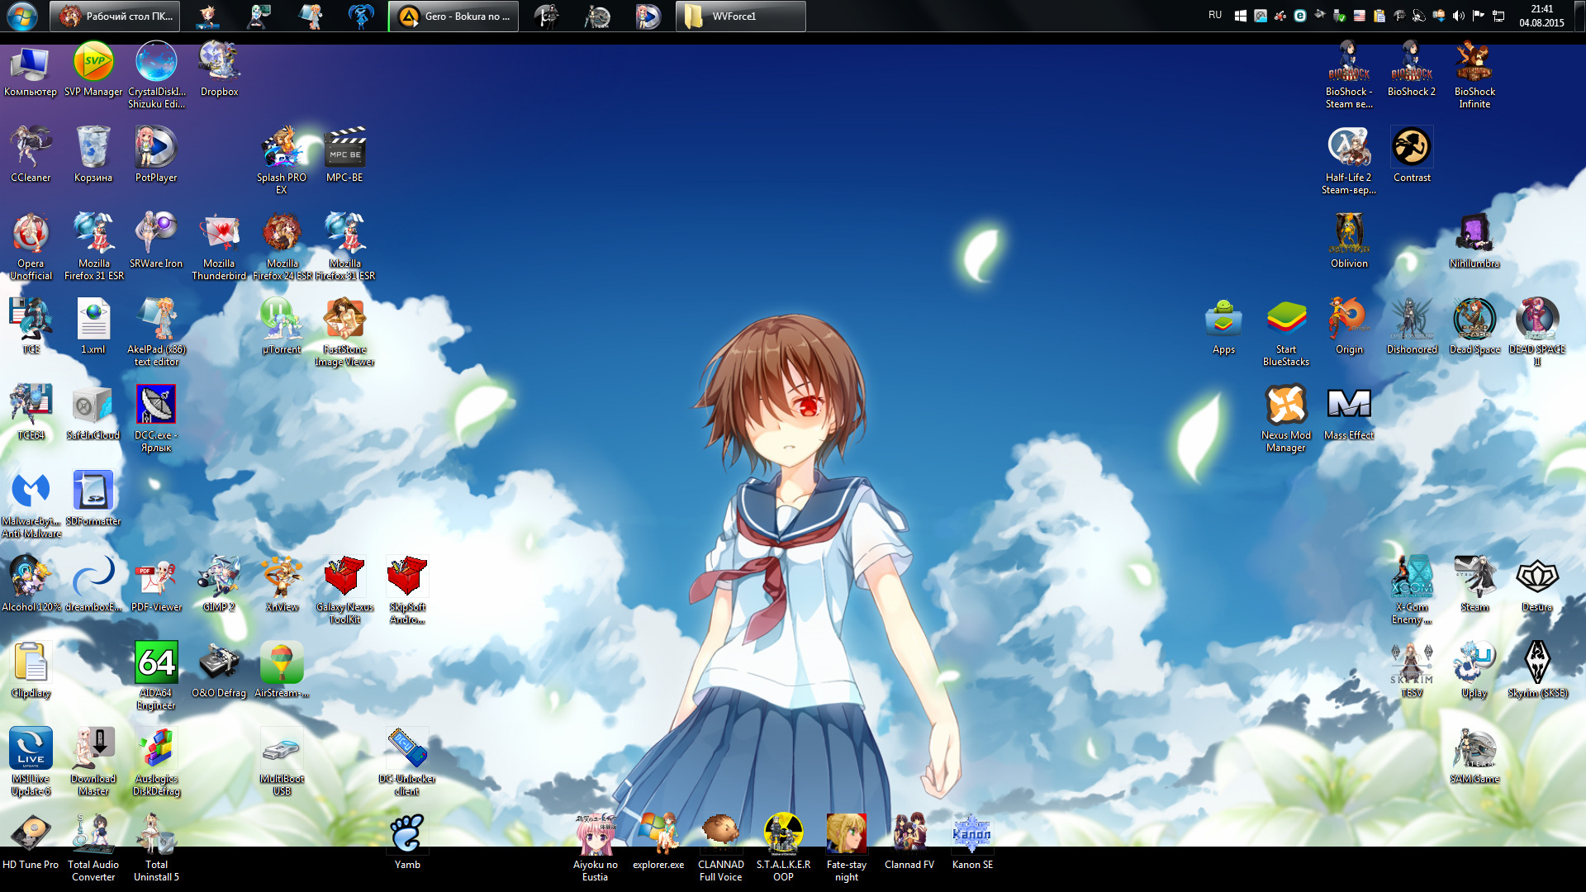The height and width of the screenshot is (892, 1586).
Task: Open X-Com Enemy game icon
Action: pyautogui.click(x=1412, y=590)
